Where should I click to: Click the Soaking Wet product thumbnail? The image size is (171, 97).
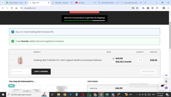(x=20, y=60)
